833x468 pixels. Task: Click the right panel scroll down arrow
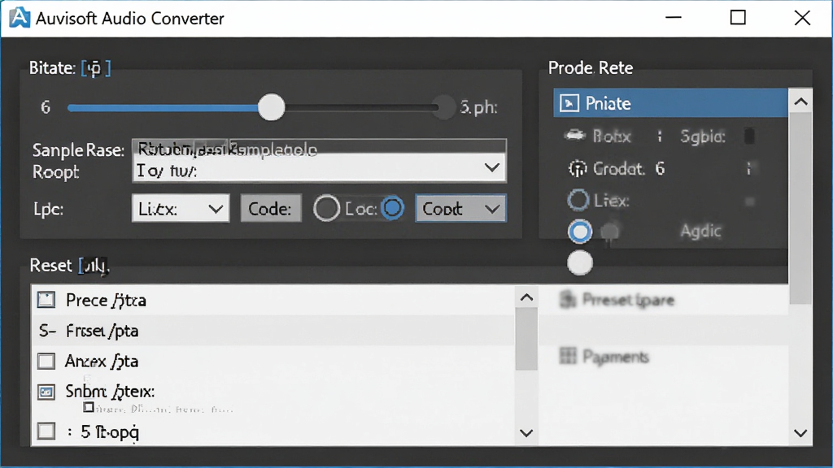click(801, 433)
